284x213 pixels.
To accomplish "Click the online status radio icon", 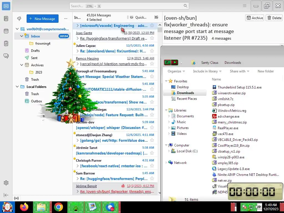I will click(x=16, y=198).
